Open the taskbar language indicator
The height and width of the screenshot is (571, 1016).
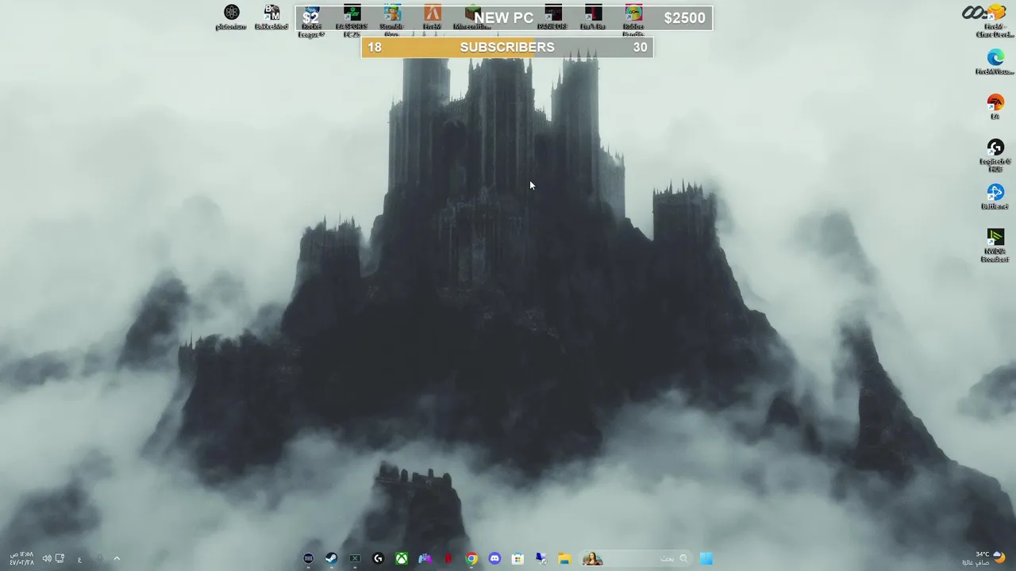point(79,559)
